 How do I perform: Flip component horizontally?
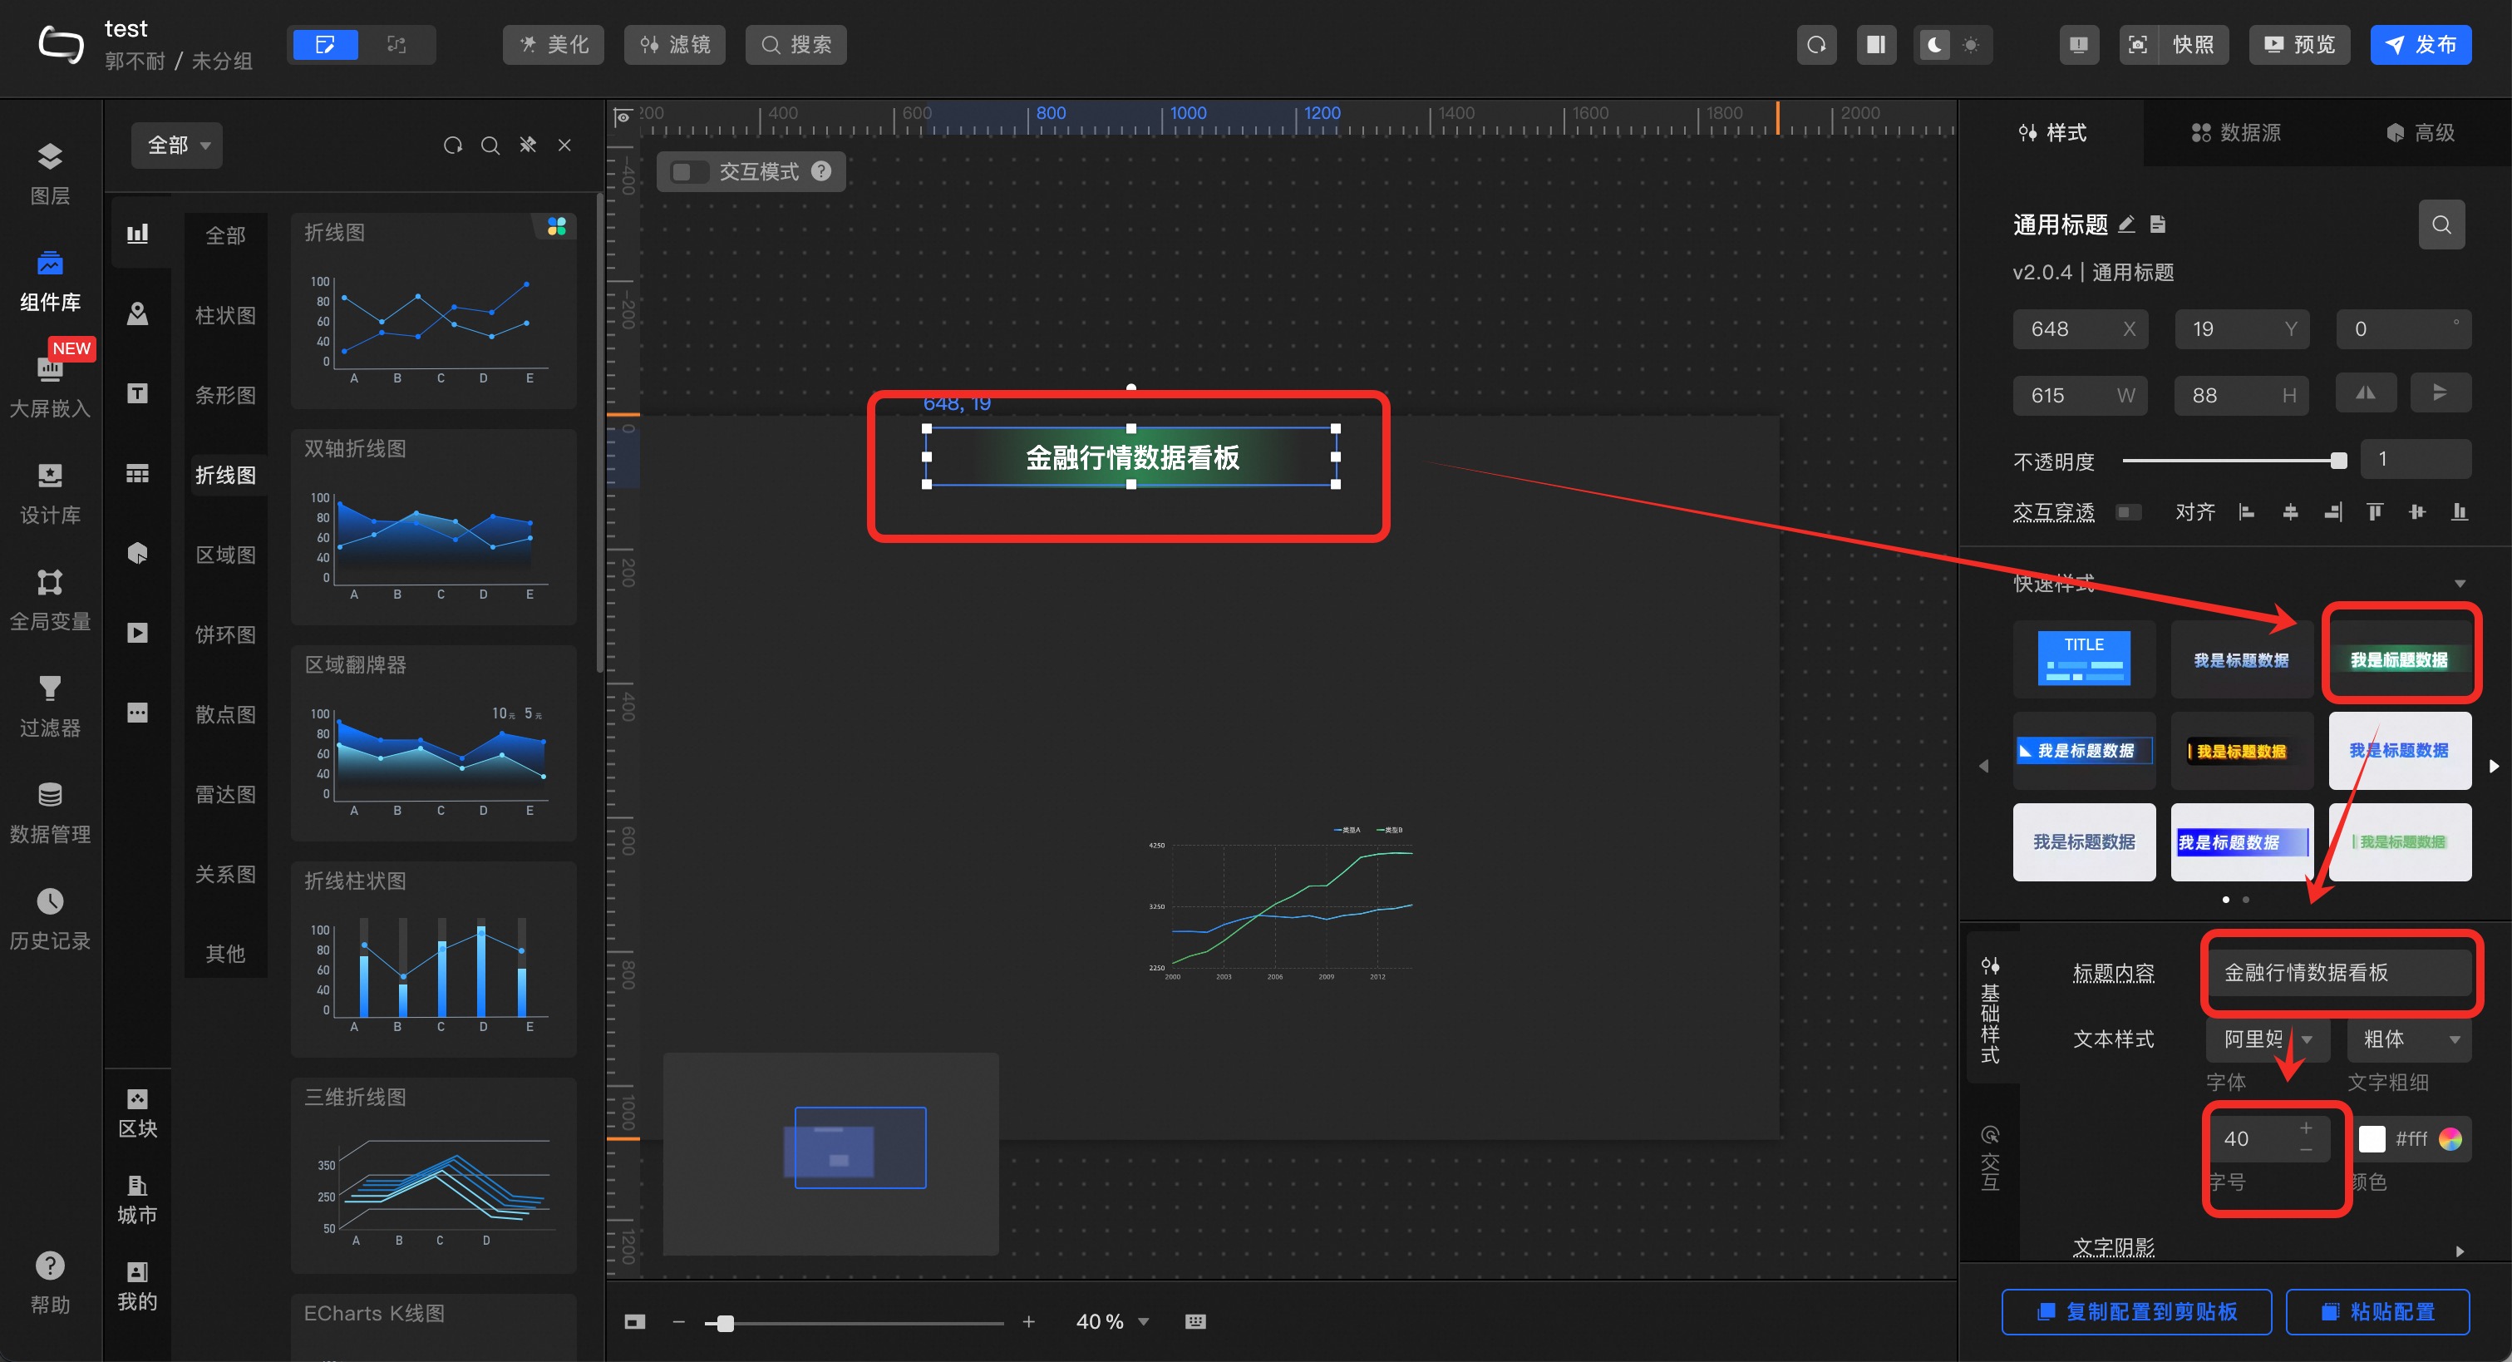2365,393
